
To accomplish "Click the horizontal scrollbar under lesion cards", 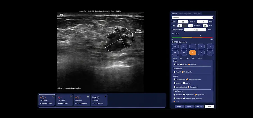I will coord(102,107).
